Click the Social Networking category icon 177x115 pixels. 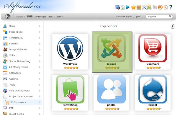5,61
